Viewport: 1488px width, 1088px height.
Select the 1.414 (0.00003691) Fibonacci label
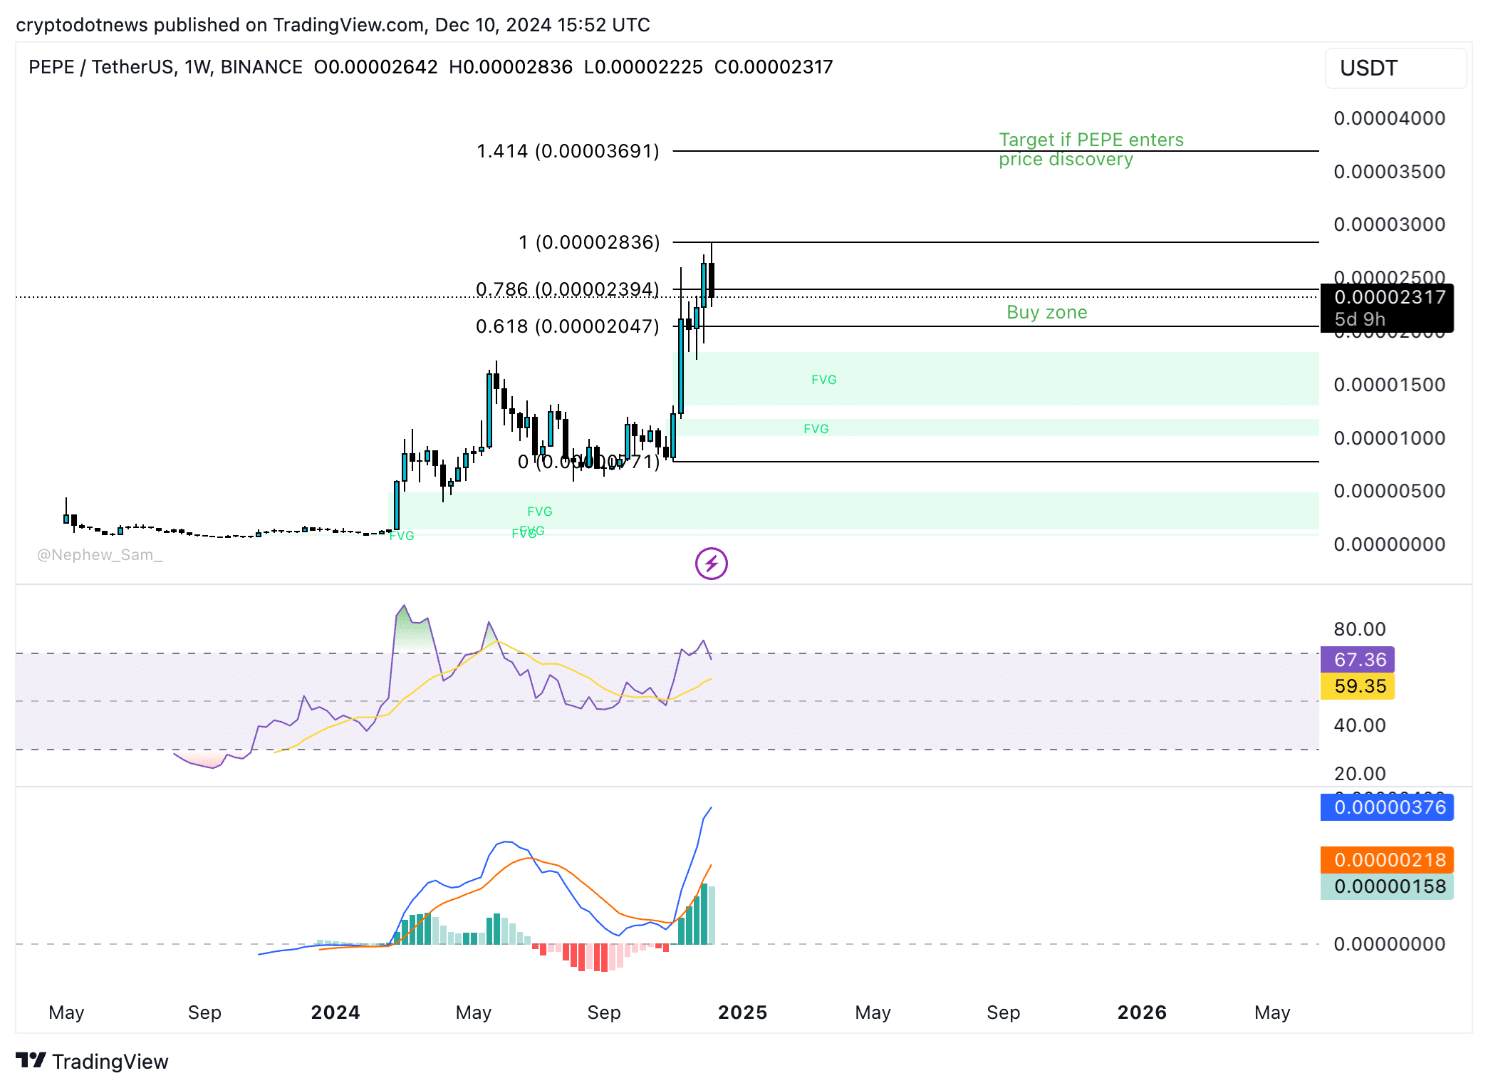coord(568,151)
